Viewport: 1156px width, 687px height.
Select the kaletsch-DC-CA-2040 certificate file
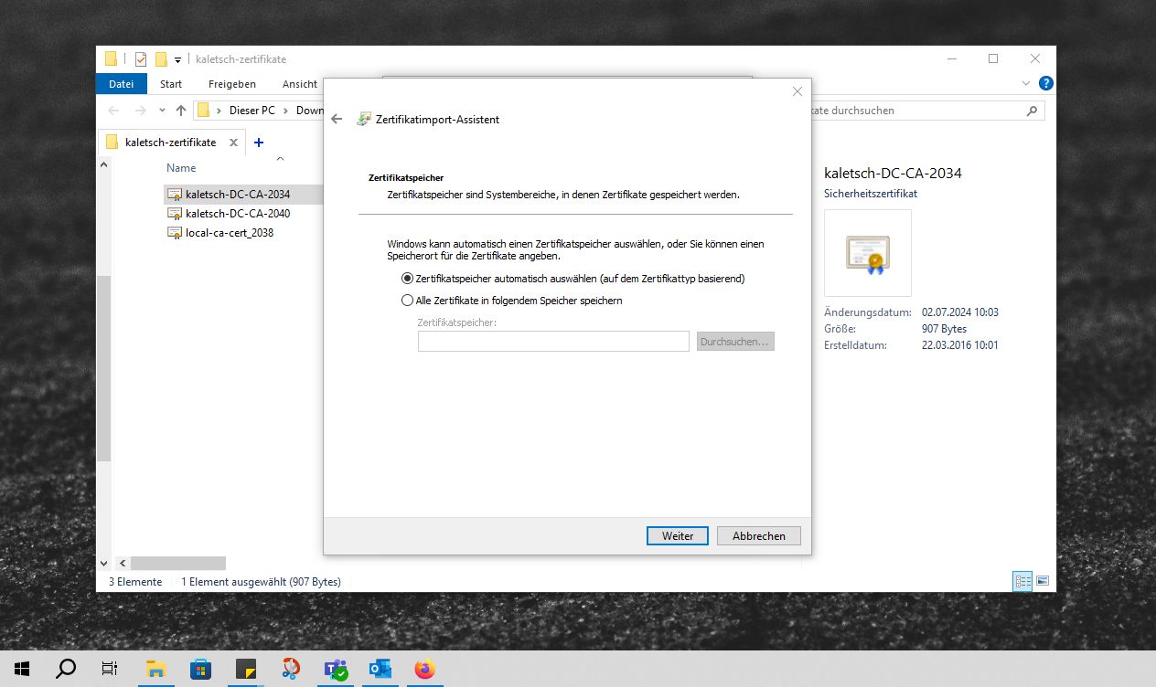pos(237,213)
